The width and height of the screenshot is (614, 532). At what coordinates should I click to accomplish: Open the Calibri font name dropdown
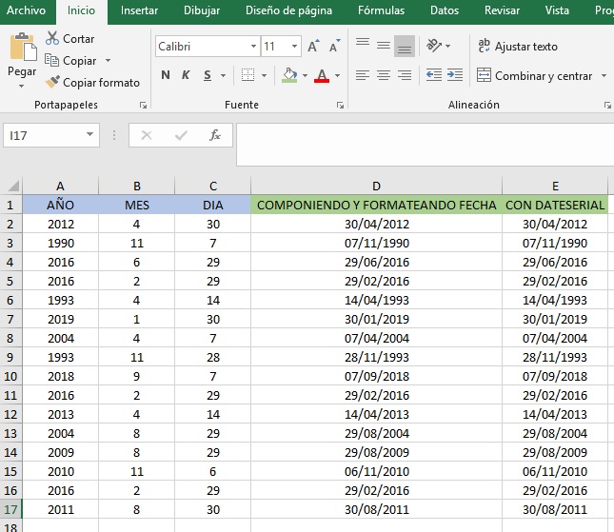[x=253, y=47]
